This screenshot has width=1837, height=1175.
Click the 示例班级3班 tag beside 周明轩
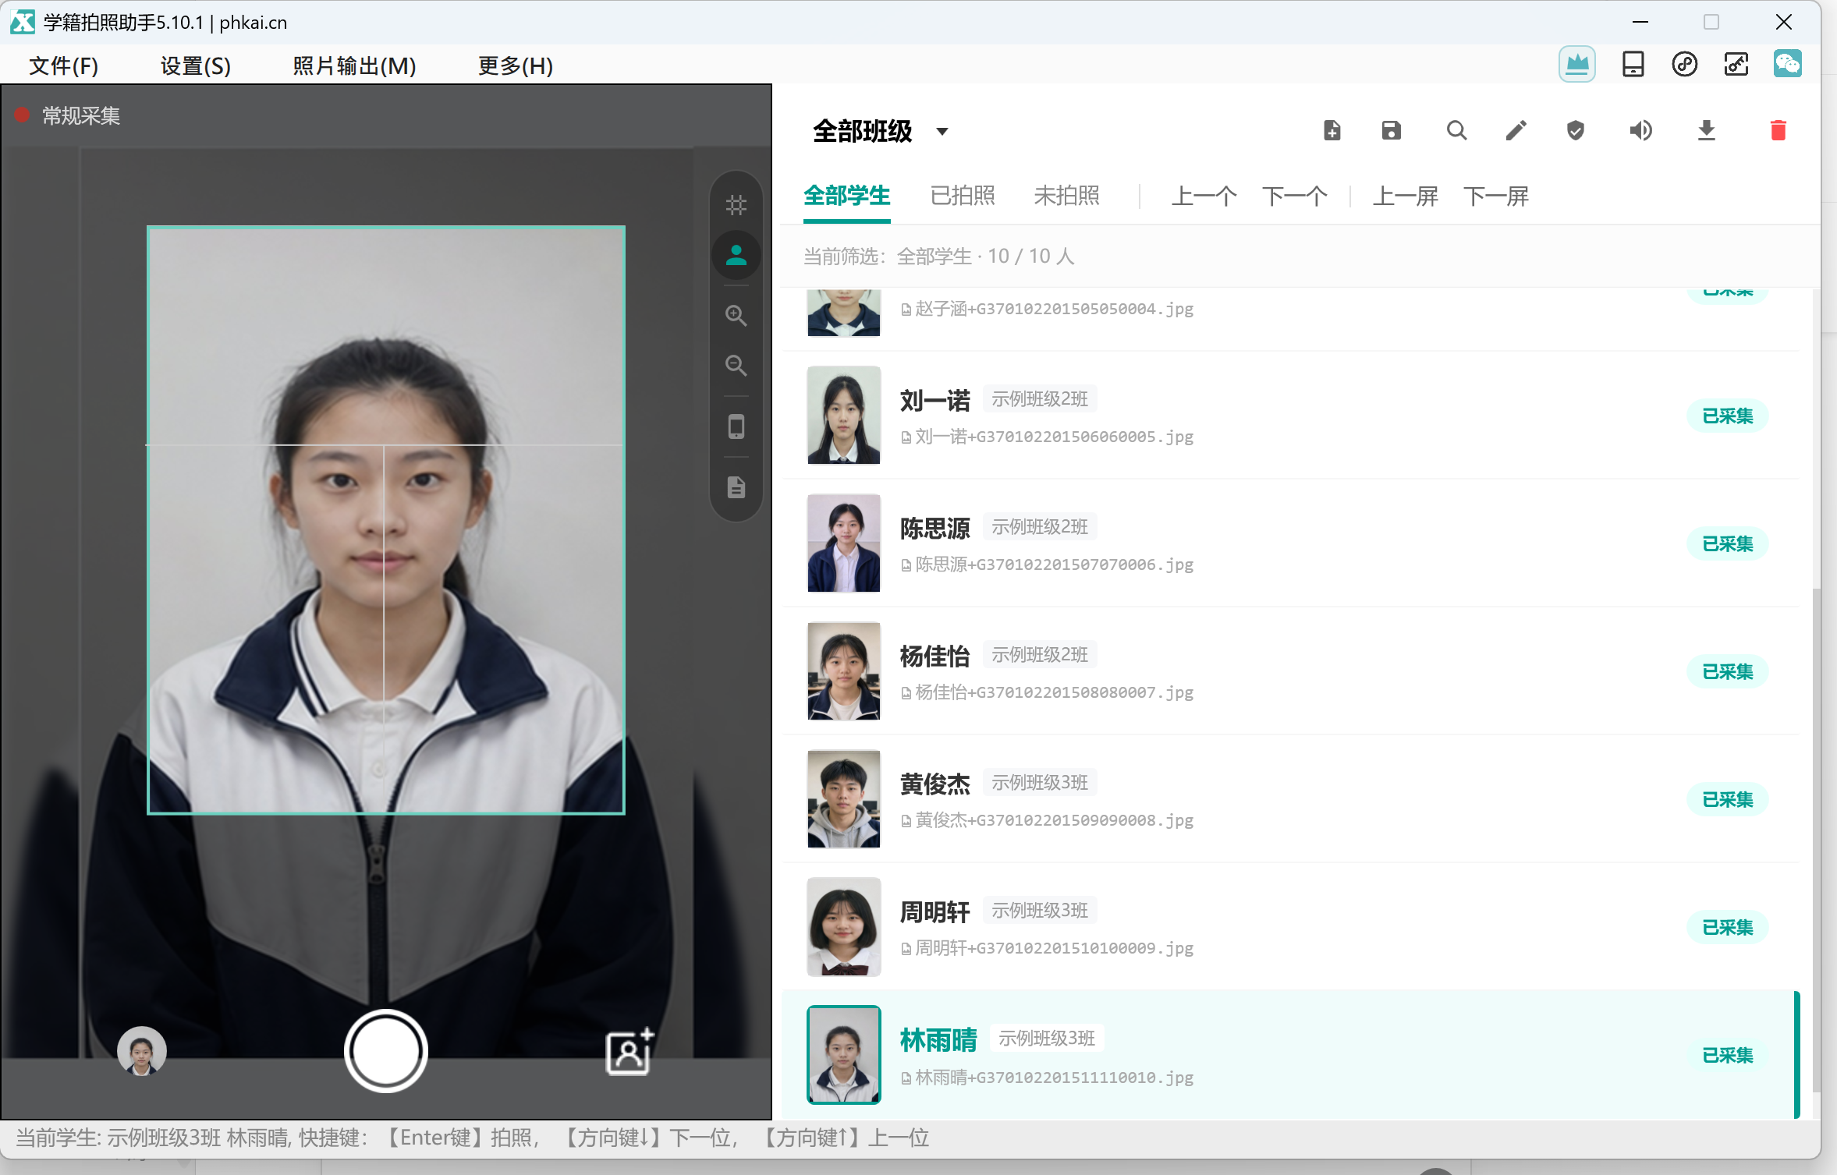pos(1039,911)
